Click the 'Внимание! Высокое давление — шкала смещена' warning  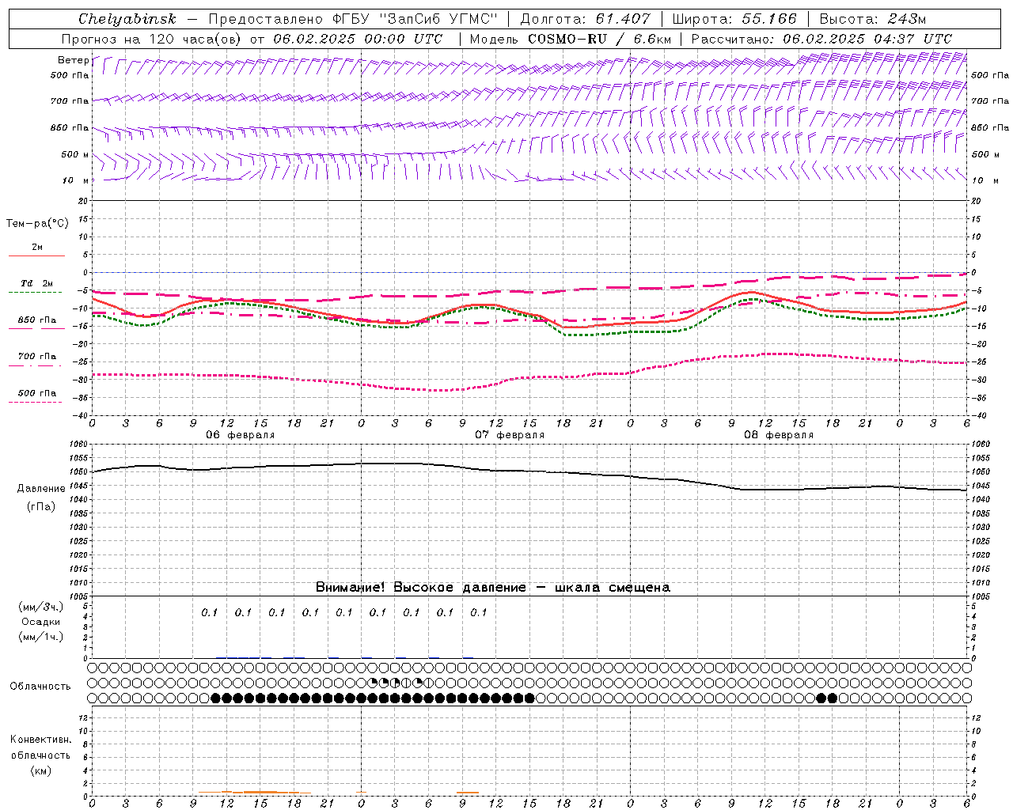tap(493, 587)
